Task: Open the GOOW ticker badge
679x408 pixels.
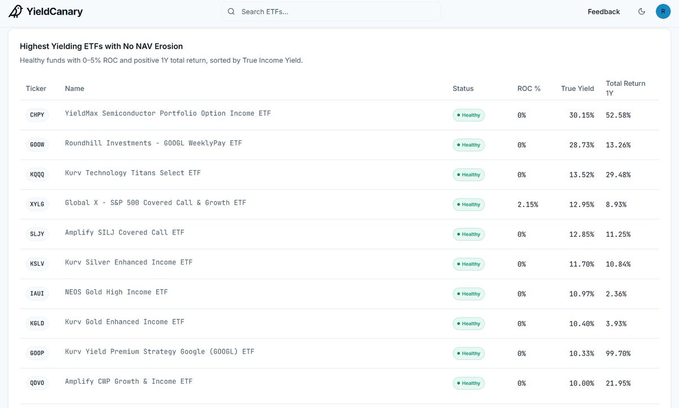Action: click(37, 145)
